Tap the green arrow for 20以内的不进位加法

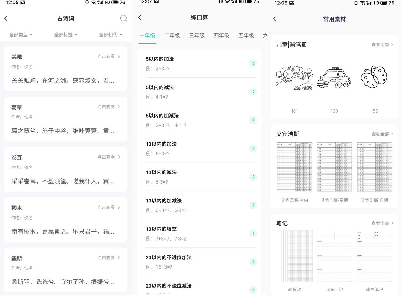[x=253, y=262]
